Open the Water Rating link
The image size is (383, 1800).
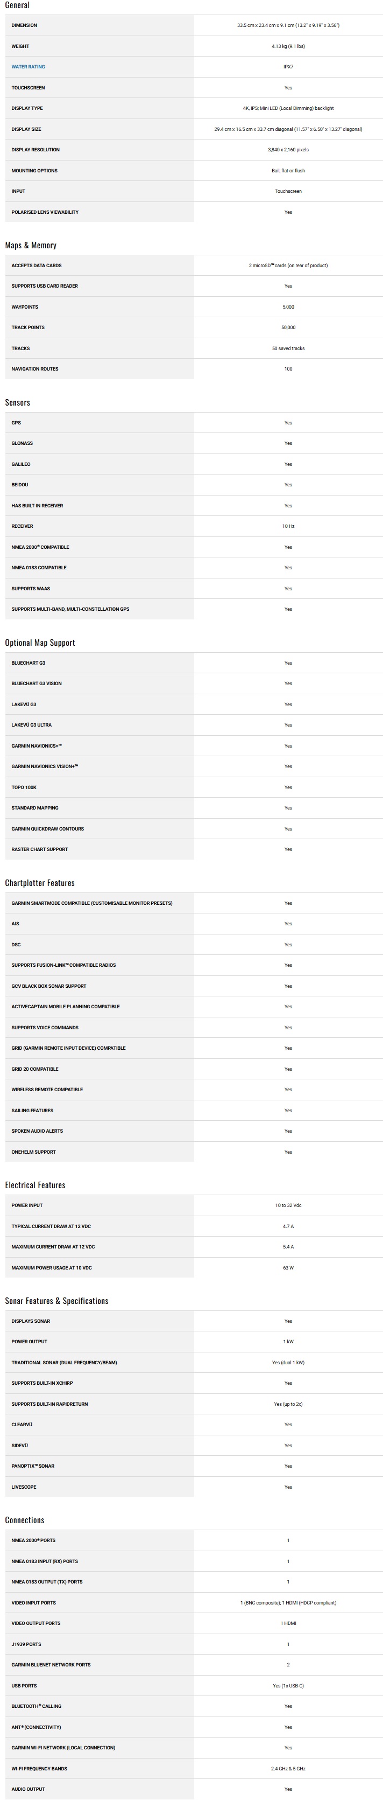point(28,67)
